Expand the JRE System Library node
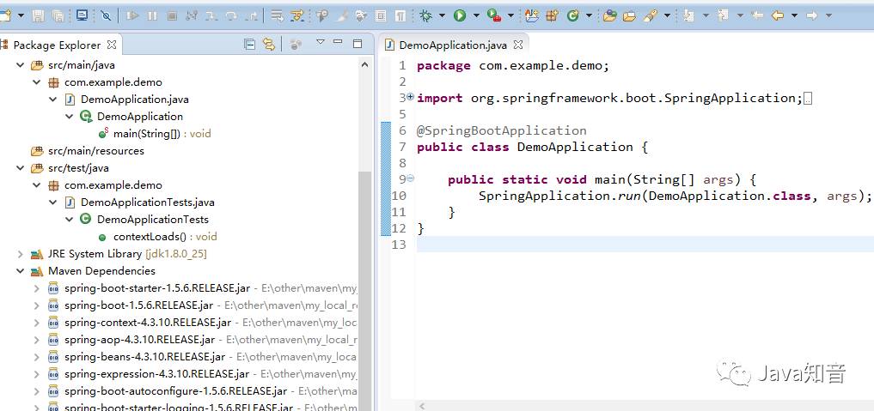 pos(20,254)
